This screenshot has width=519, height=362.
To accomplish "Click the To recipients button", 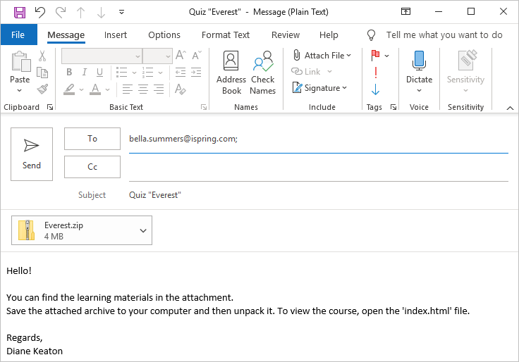I will pos(92,139).
